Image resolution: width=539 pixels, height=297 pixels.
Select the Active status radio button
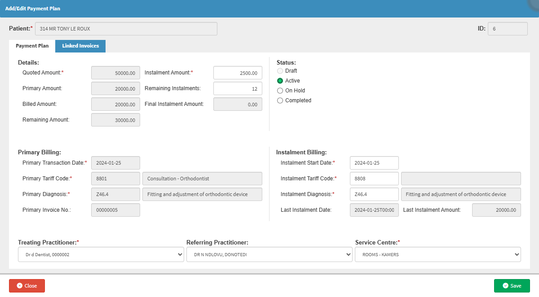tap(280, 81)
